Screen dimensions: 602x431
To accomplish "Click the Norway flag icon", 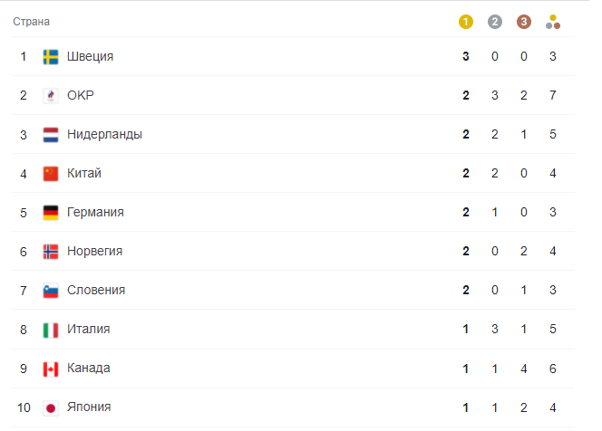I will [x=51, y=252].
